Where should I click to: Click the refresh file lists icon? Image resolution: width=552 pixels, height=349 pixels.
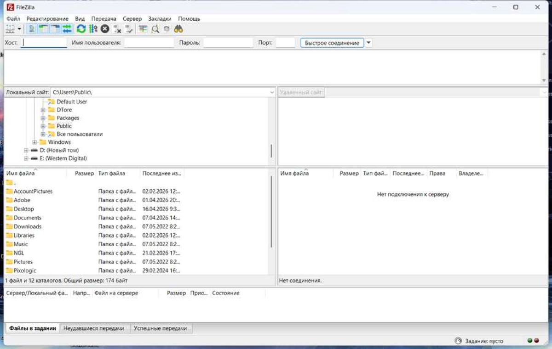pyautogui.click(x=81, y=29)
